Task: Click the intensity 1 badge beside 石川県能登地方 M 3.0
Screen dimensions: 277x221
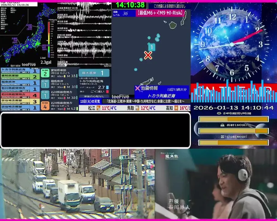Action: pos(45,95)
